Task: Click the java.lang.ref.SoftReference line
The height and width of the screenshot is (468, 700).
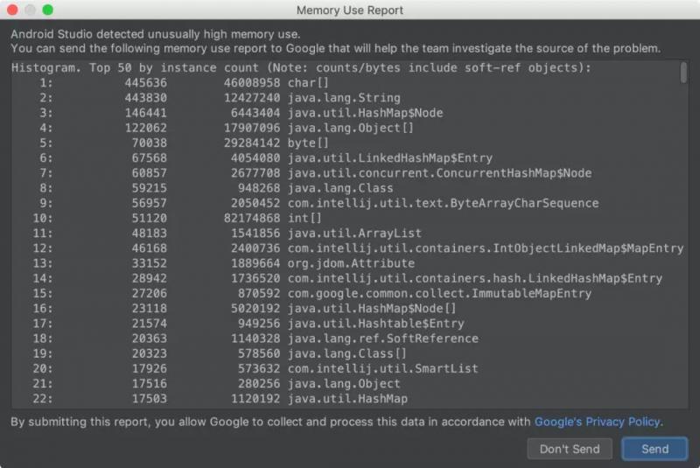Action: tap(382, 339)
